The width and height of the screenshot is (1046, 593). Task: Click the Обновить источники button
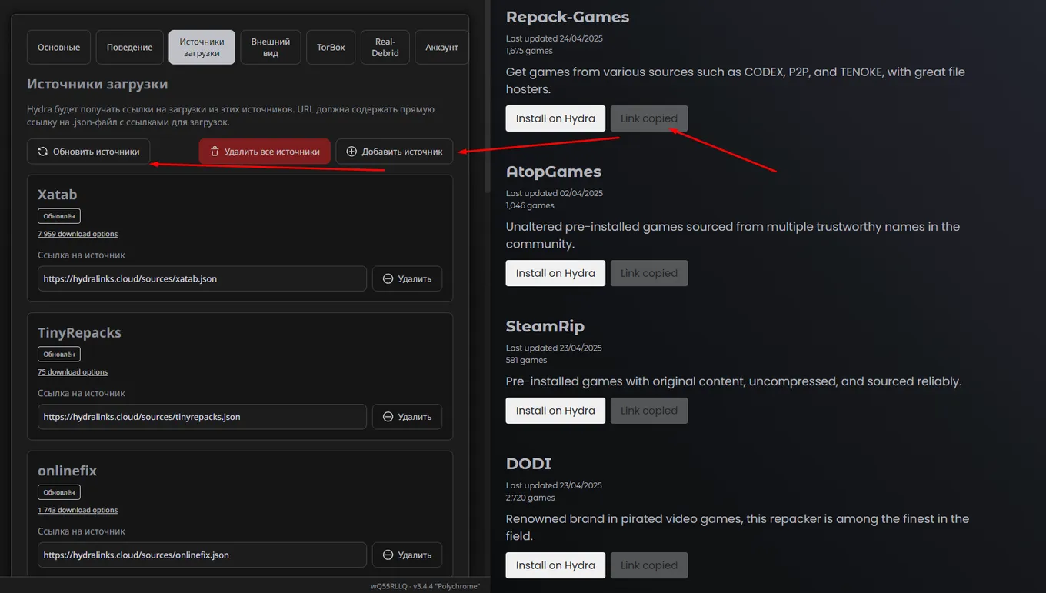88,152
